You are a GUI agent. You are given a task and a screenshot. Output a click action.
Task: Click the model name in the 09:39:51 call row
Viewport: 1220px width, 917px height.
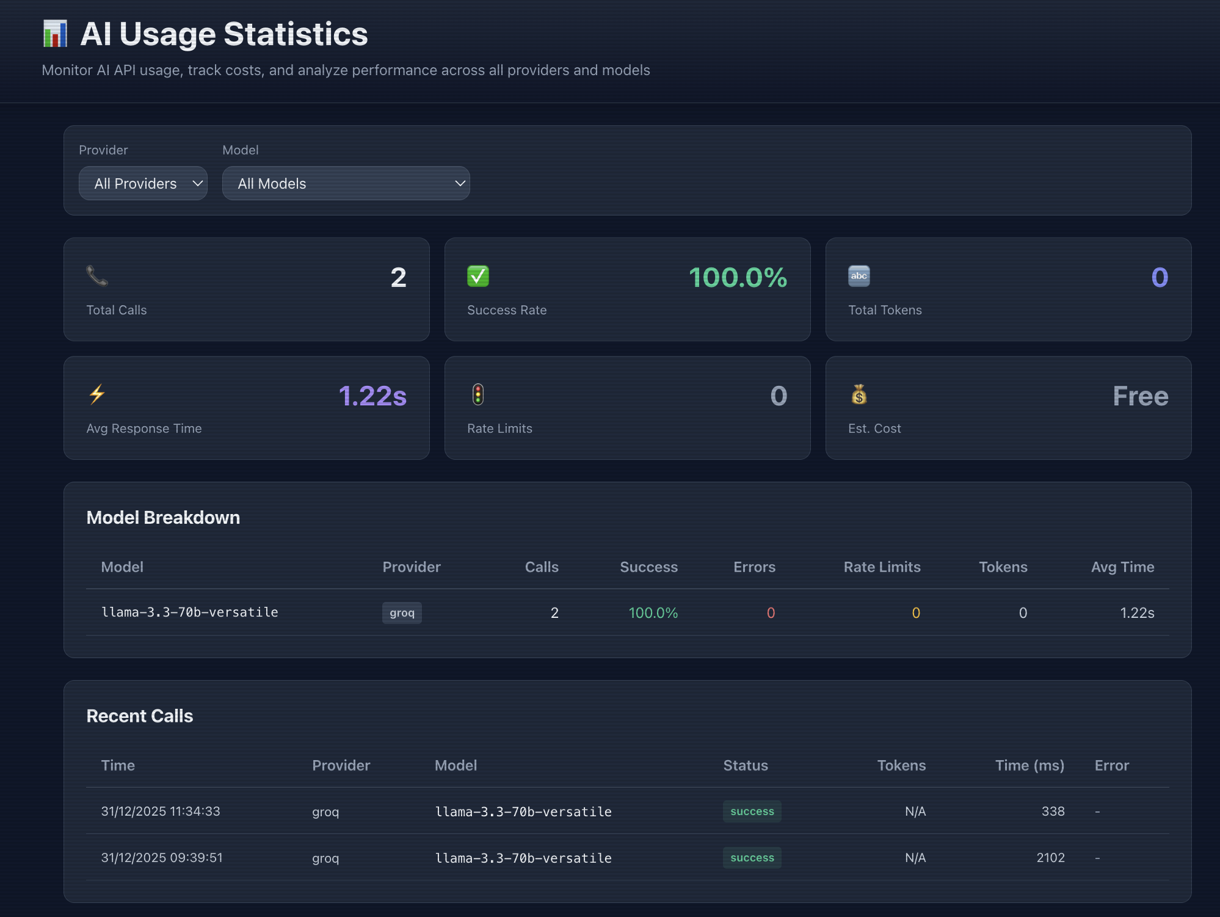point(523,858)
